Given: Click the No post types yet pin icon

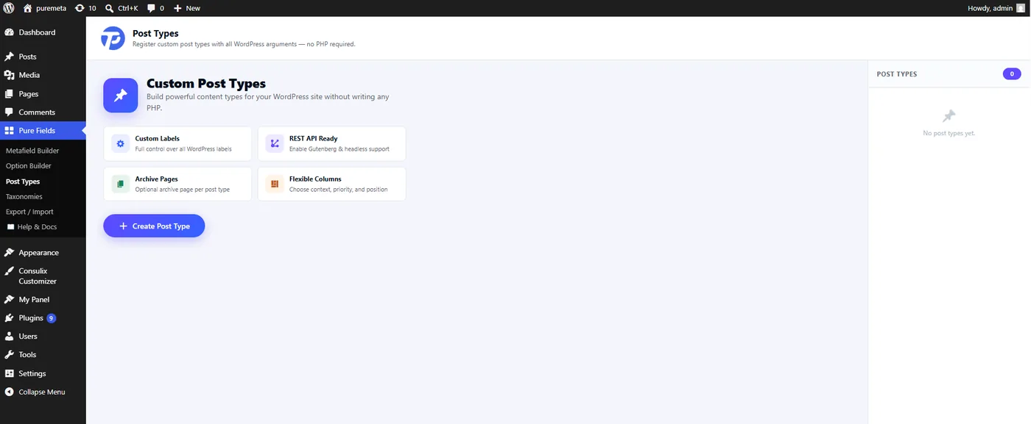Looking at the screenshot, I should [949, 116].
